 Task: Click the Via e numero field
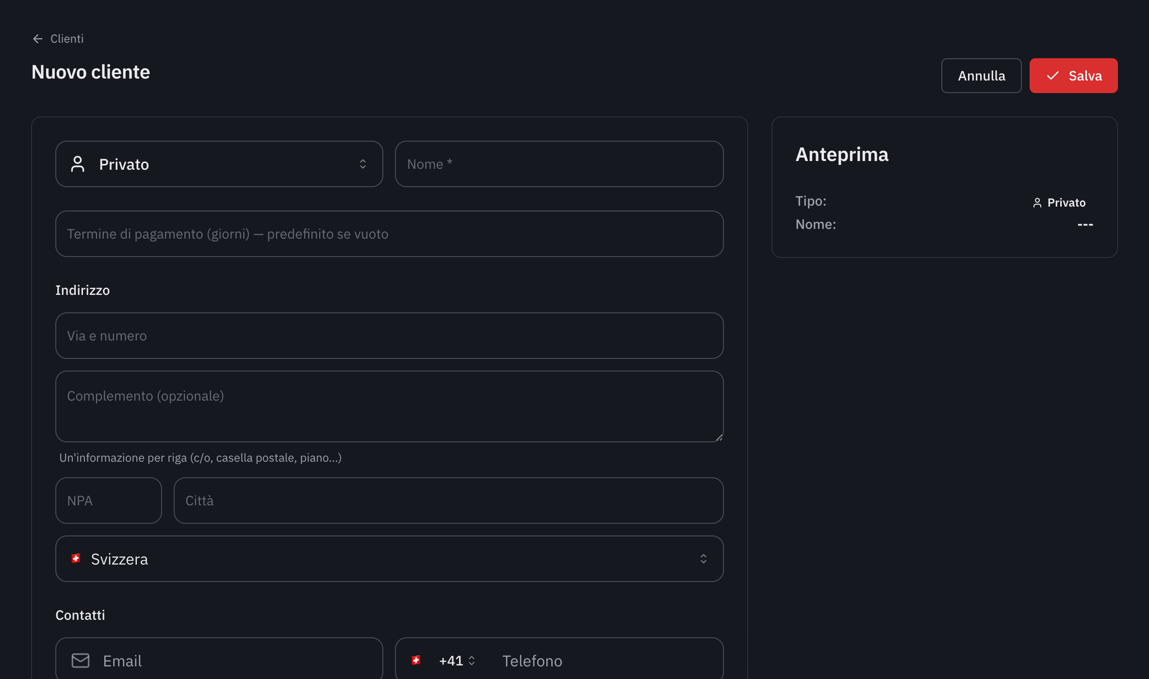[389, 336]
